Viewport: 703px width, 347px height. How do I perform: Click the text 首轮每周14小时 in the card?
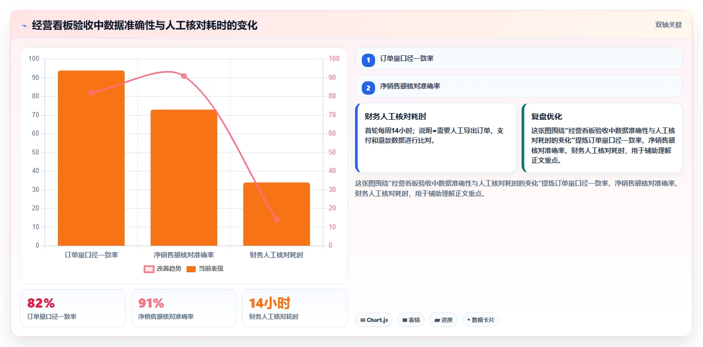pyautogui.click(x=389, y=131)
